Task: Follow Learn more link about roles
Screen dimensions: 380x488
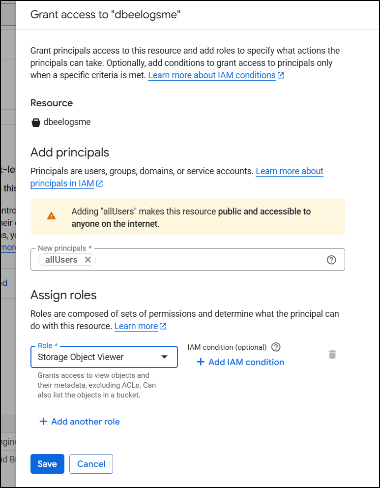Action: pos(136,326)
